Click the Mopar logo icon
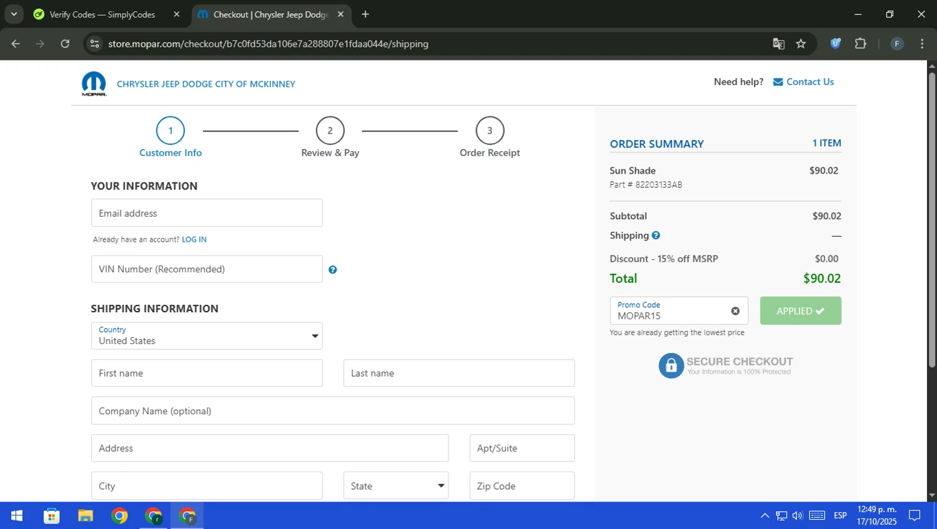 click(94, 84)
